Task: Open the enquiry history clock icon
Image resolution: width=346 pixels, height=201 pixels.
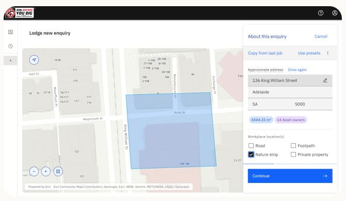Action: [10, 46]
